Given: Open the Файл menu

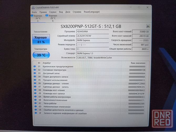Looking at the screenshot, I should point(34,12).
